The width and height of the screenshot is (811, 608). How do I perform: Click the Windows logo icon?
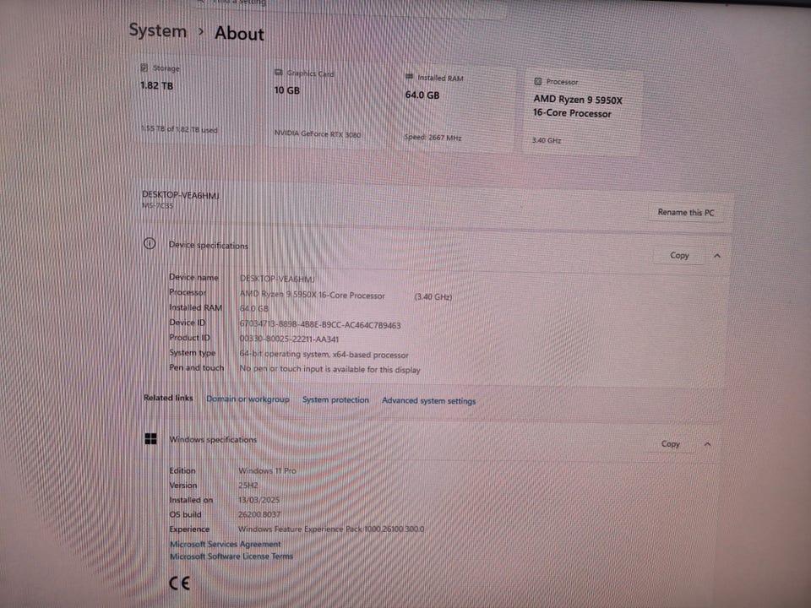pos(150,439)
